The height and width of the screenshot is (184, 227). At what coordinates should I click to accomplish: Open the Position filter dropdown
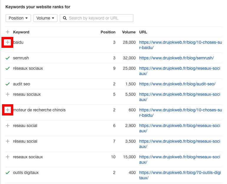pyautogui.click(x=18, y=18)
